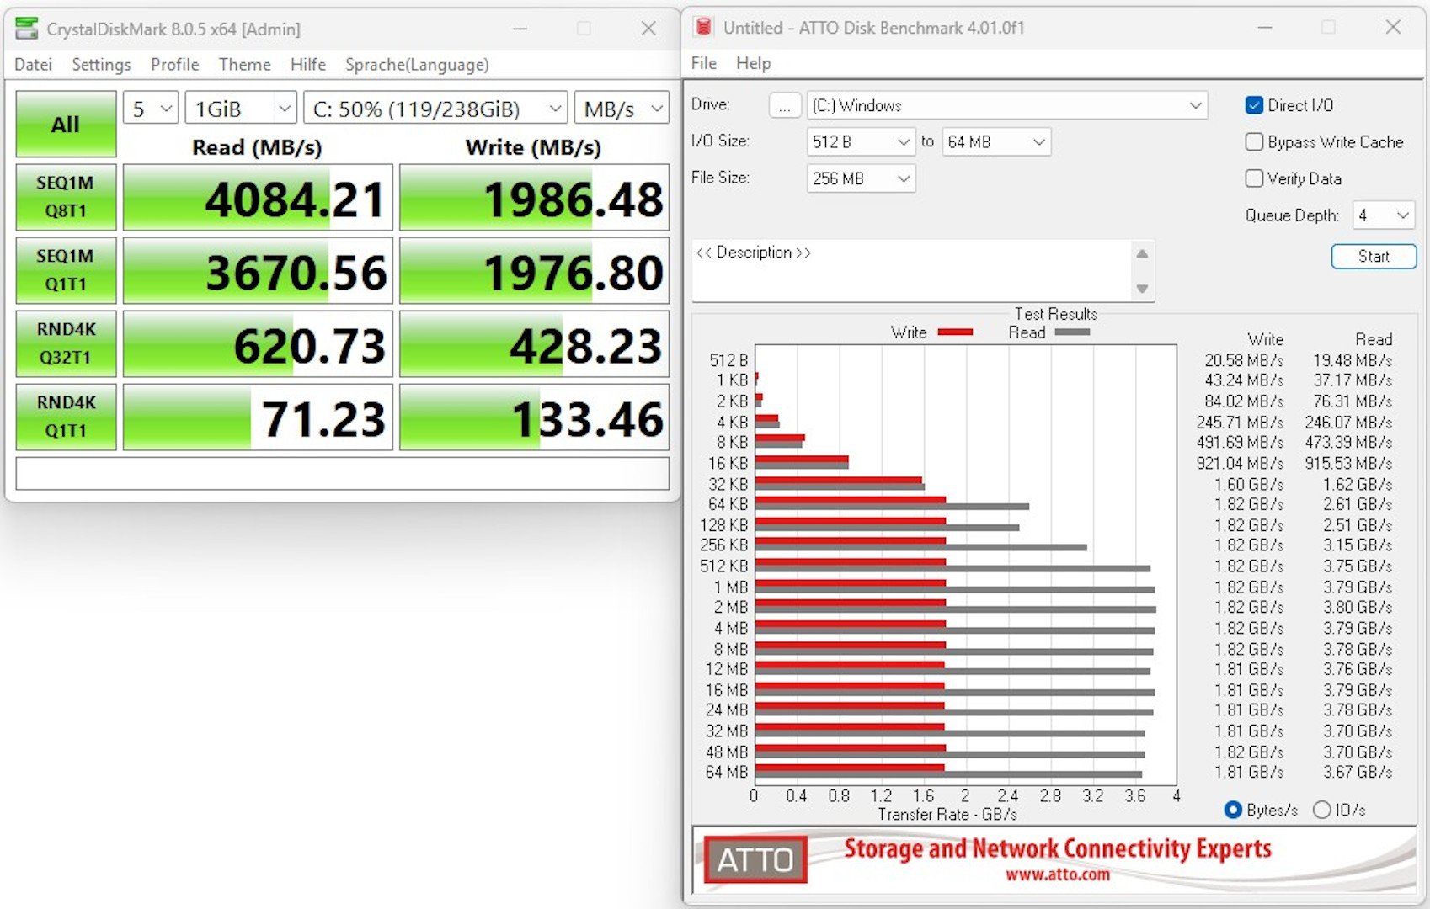Run the SEQ1M Q8T1 test button
Screen dimensions: 1430x909
[66, 197]
